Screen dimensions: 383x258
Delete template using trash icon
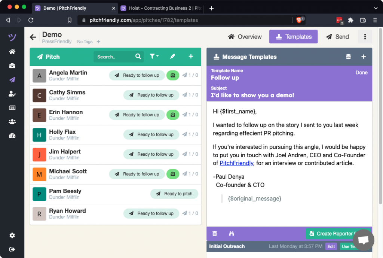[215, 234]
